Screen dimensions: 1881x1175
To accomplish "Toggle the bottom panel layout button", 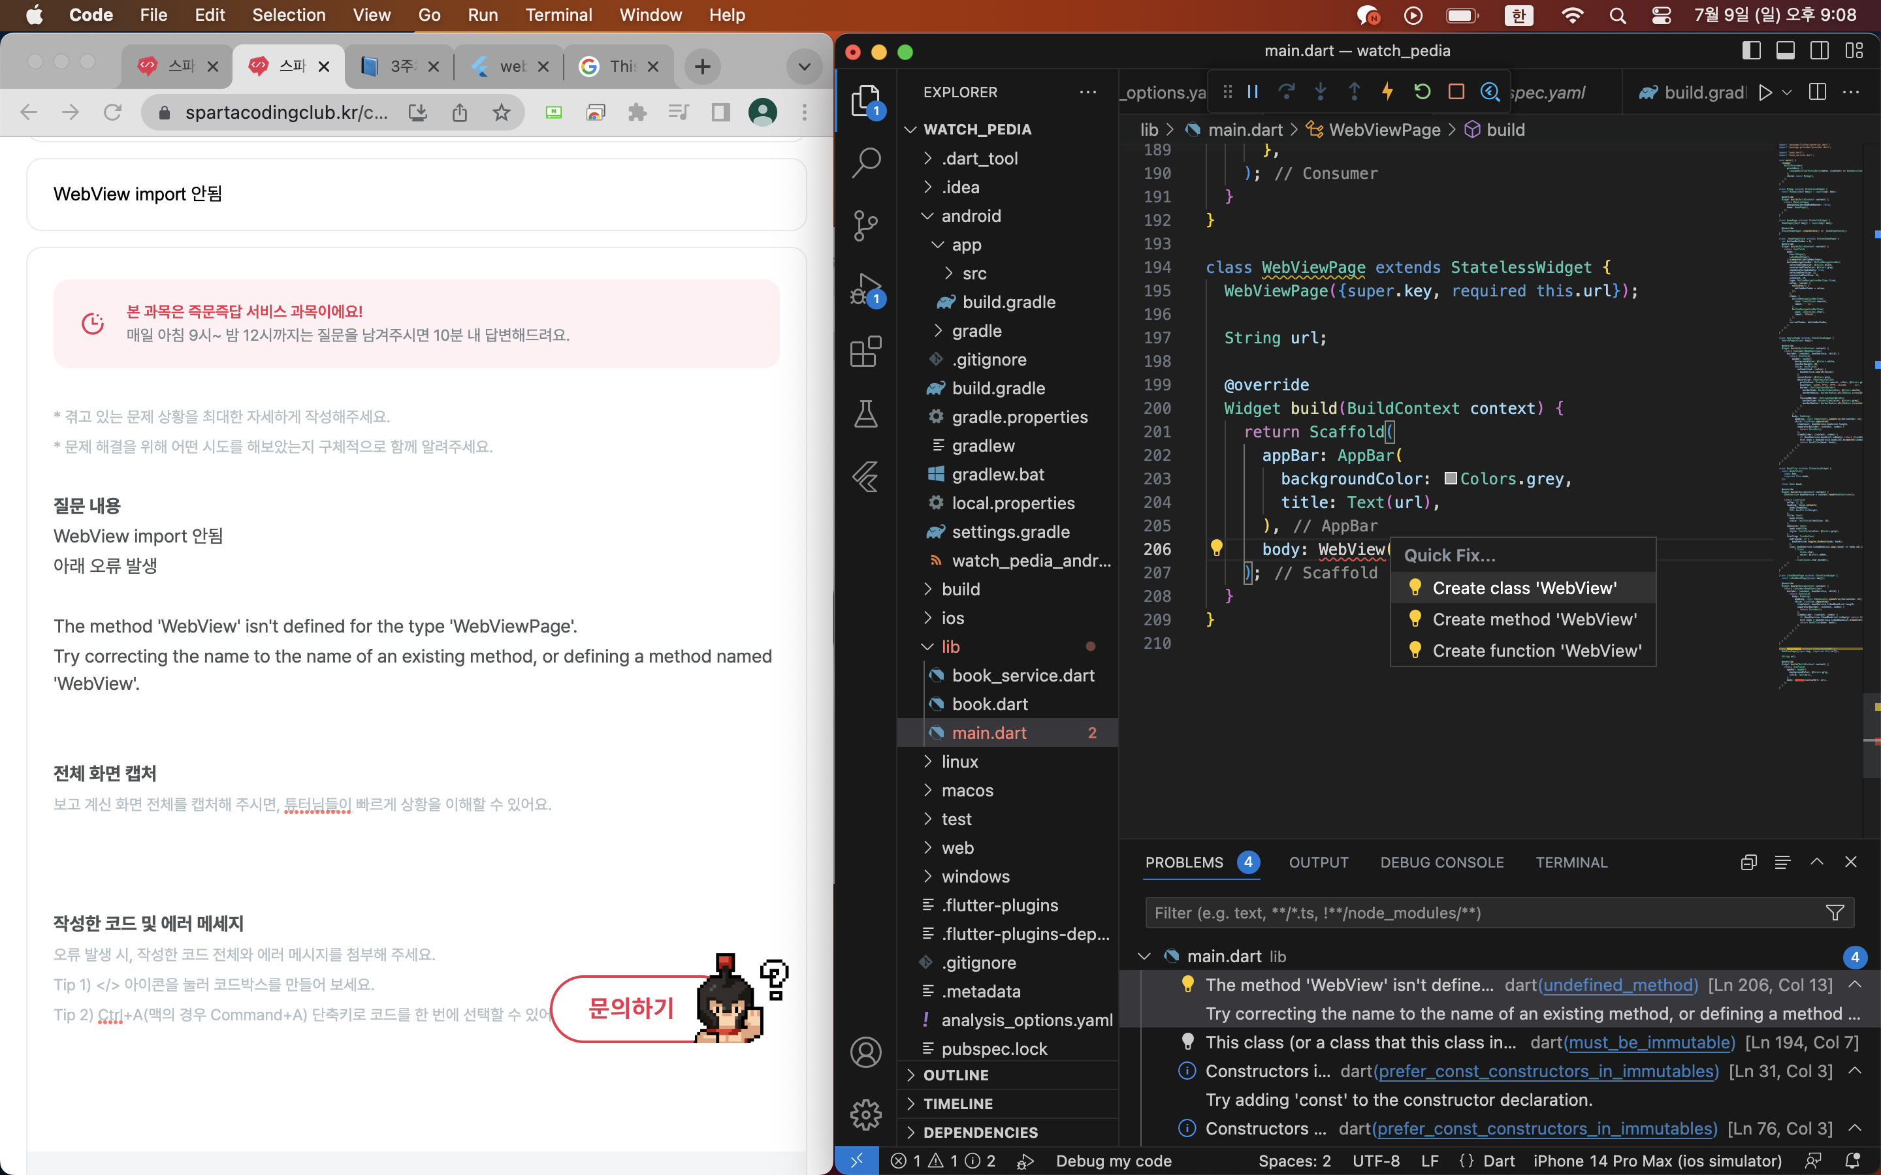I will click(x=1786, y=50).
